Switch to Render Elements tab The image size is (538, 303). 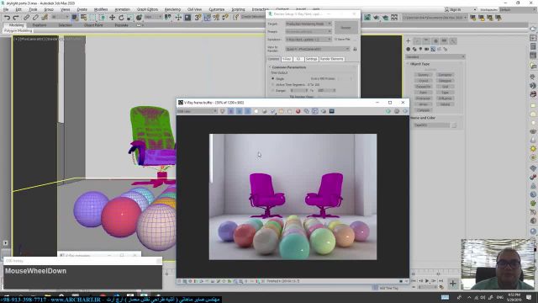click(x=332, y=59)
